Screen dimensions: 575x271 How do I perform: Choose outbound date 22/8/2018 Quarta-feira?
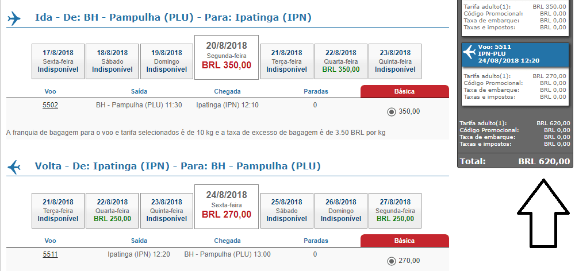click(340, 61)
